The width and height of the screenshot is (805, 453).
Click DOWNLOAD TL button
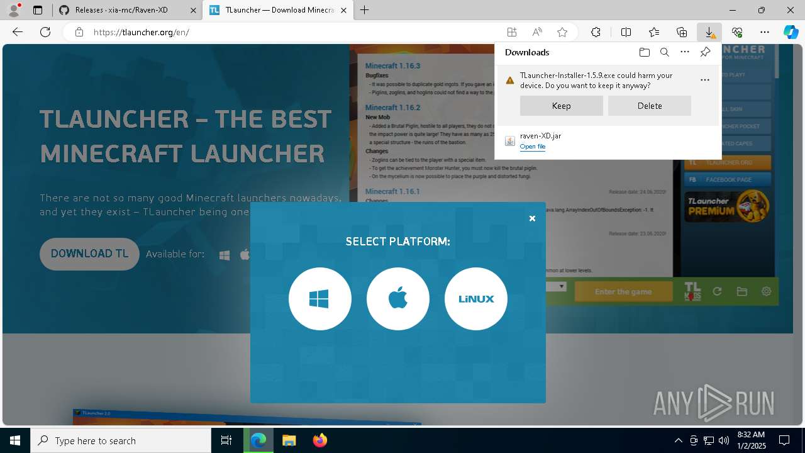tap(89, 254)
